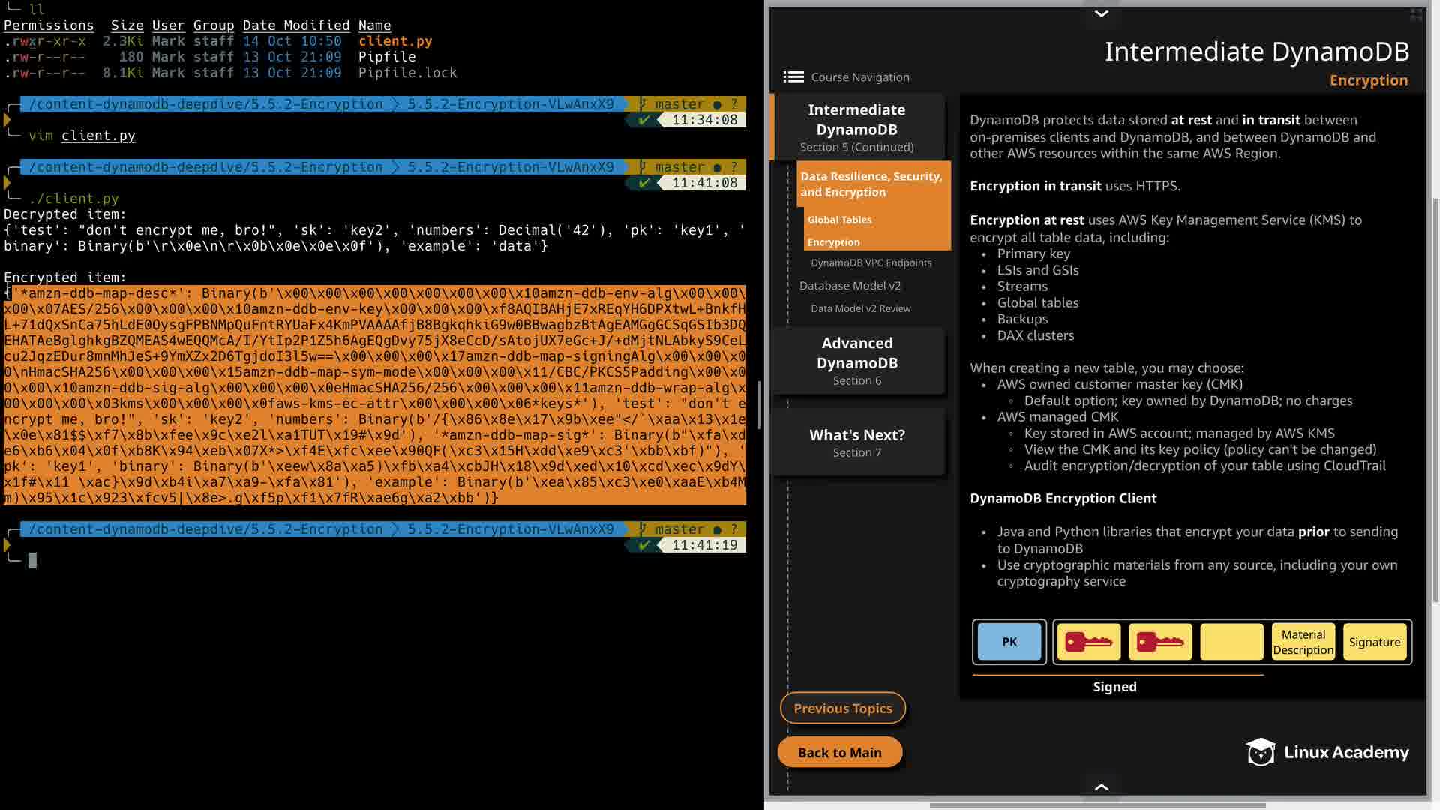Click the Linux Academy logo icon
The width and height of the screenshot is (1440, 810).
point(1261,752)
